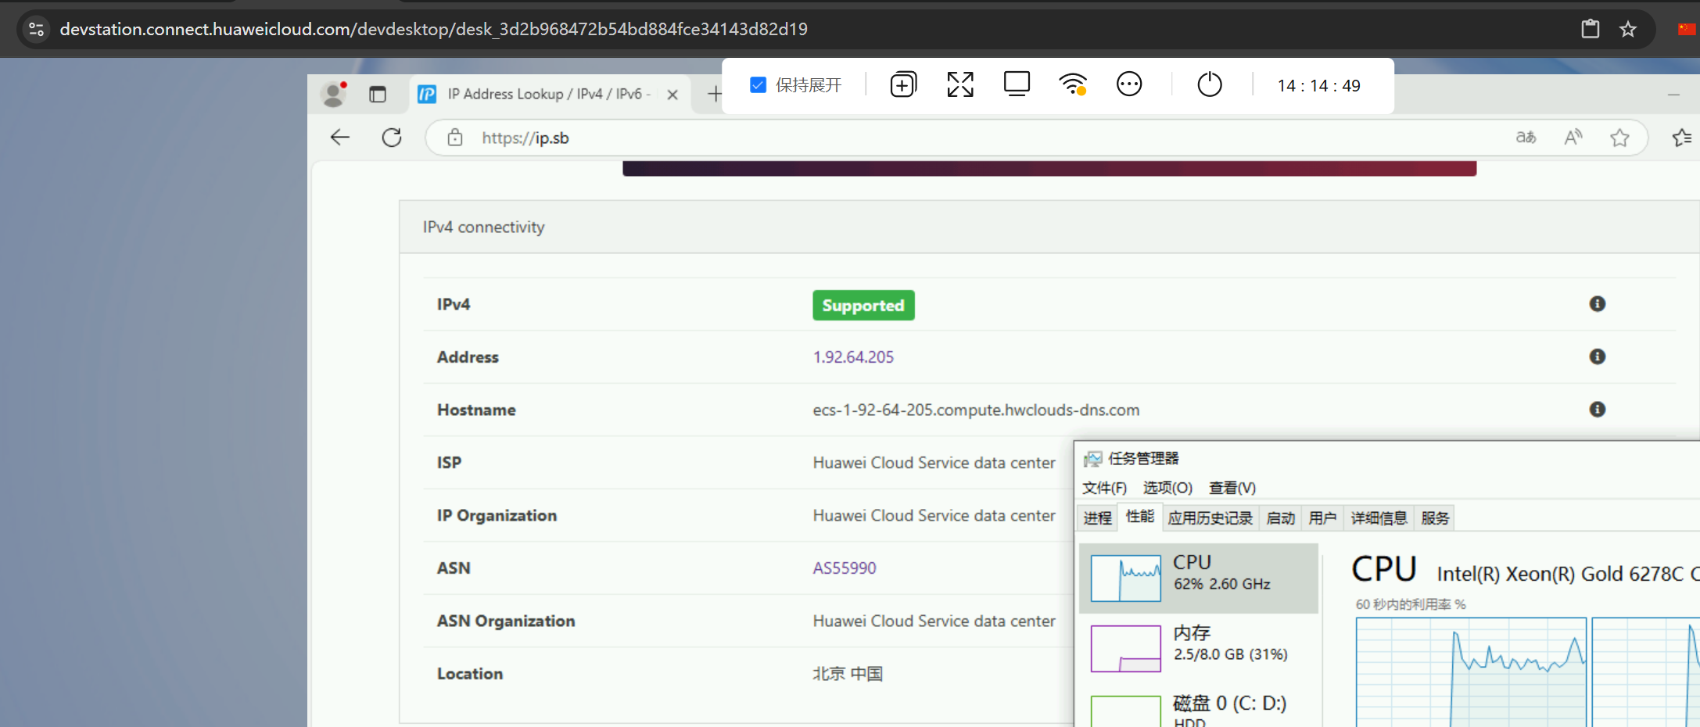The height and width of the screenshot is (727, 1700).
Task: Click the power icon on the floating toolbar
Action: pos(1209,84)
